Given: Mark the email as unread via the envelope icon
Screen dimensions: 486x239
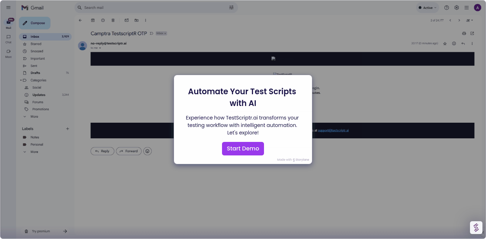Looking at the screenshot, I should coord(126,20).
